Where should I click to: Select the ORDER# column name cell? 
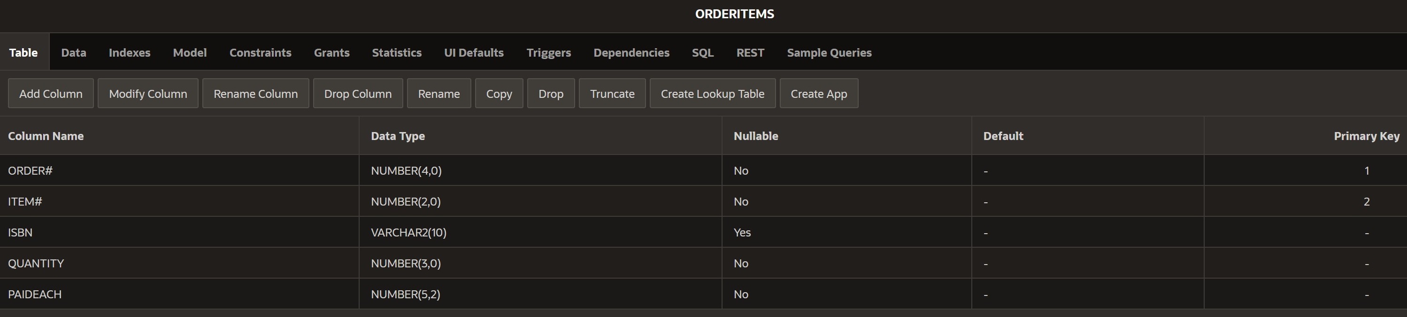coord(179,170)
